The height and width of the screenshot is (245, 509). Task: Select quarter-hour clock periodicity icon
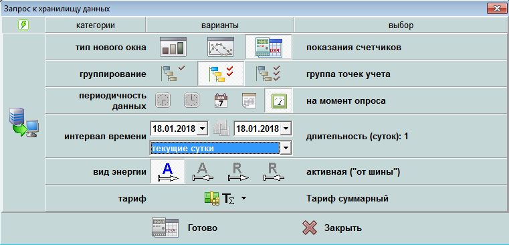163,100
